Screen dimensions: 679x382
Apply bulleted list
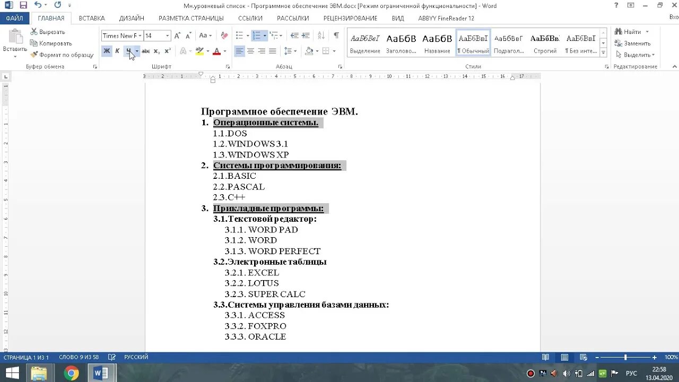(239, 36)
